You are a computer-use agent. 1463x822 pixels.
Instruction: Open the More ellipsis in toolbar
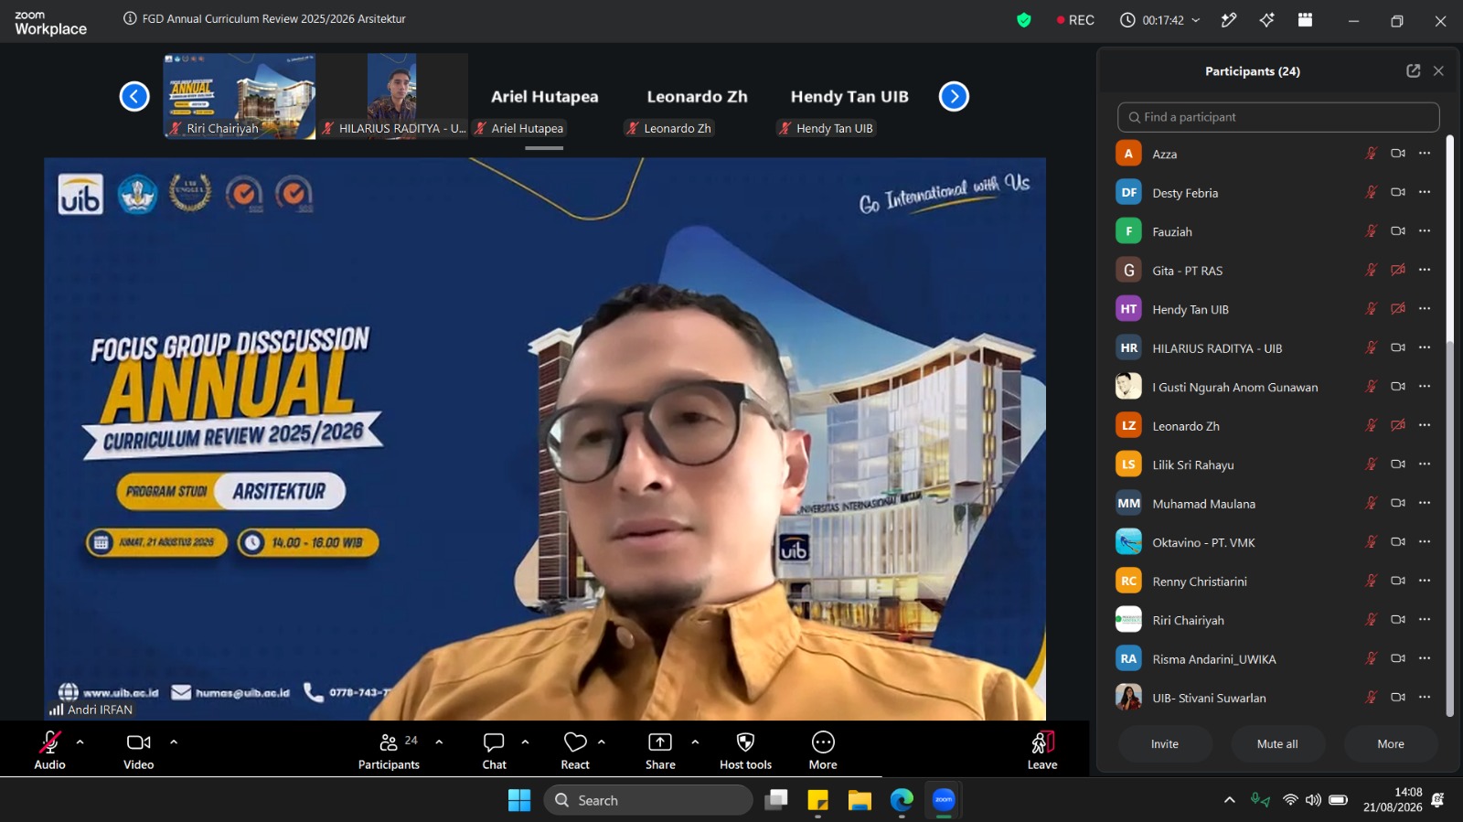pyautogui.click(x=823, y=742)
